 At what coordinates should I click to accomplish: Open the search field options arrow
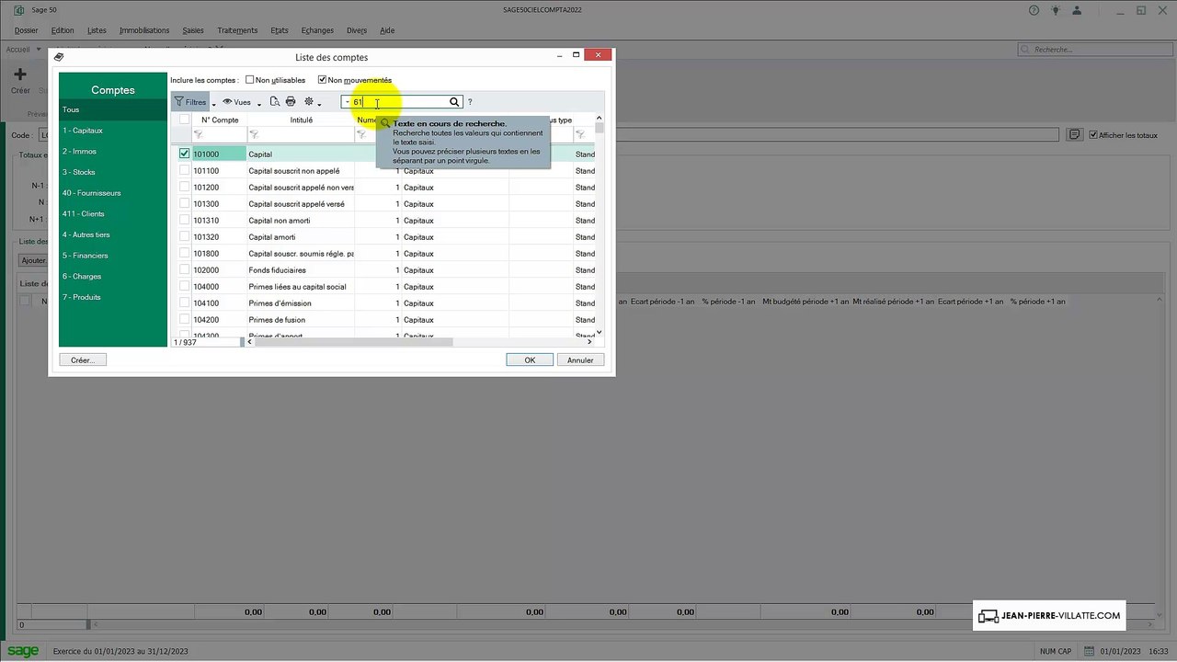point(347,102)
